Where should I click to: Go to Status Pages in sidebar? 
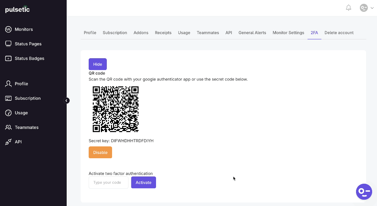coord(28,44)
